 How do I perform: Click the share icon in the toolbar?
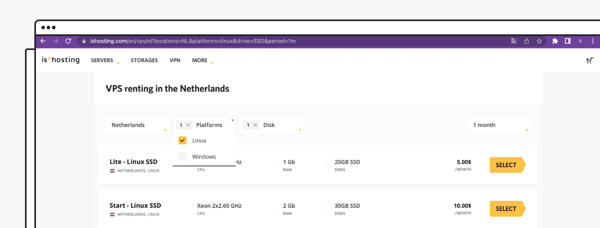pos(527,41)
